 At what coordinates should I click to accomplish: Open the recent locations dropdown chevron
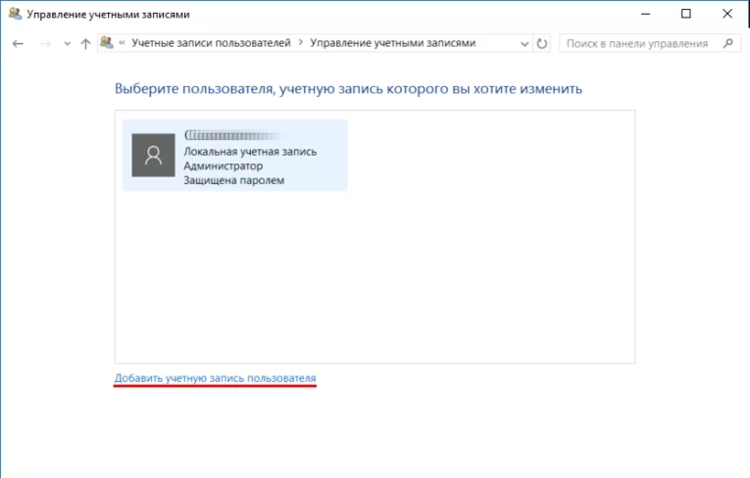tap(67, 44)
